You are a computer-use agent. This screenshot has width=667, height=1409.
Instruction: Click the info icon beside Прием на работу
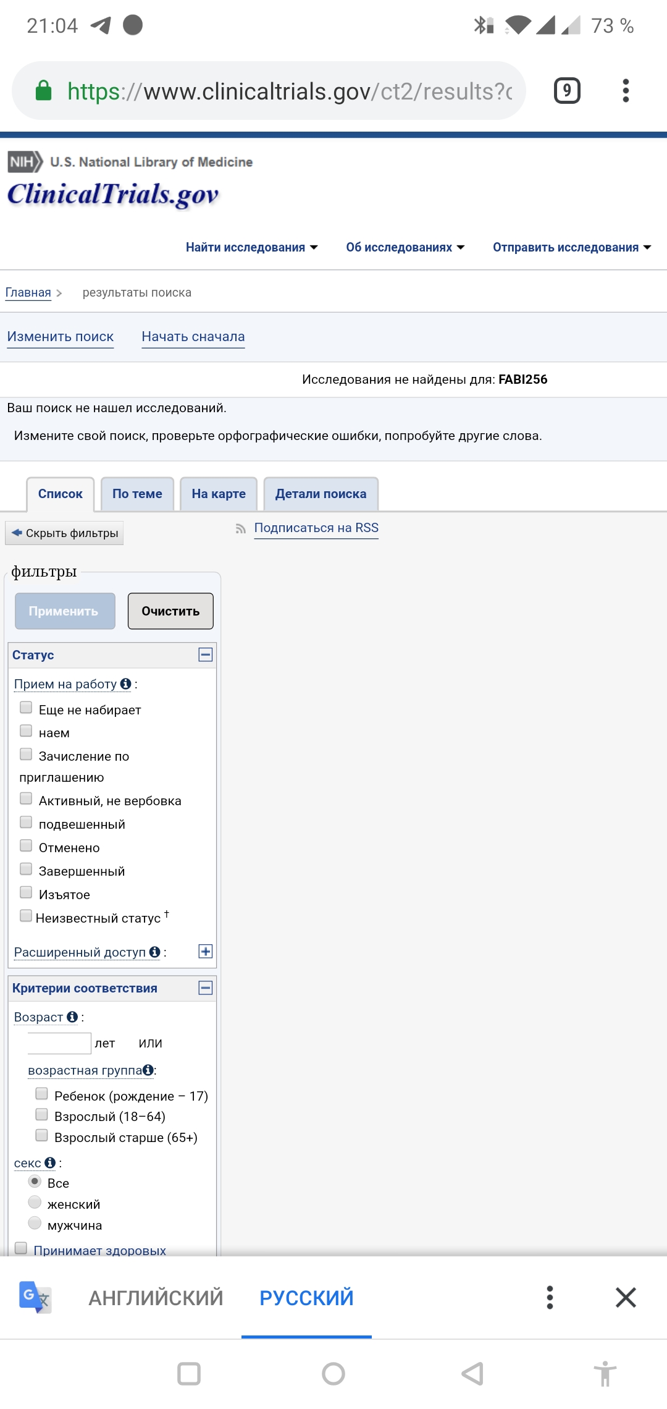tap(126, 683)
